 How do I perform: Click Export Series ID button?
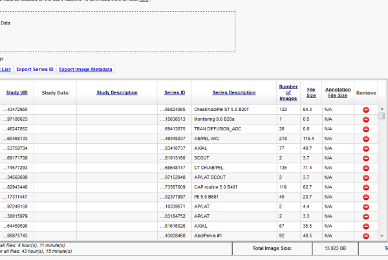(35, 70)
